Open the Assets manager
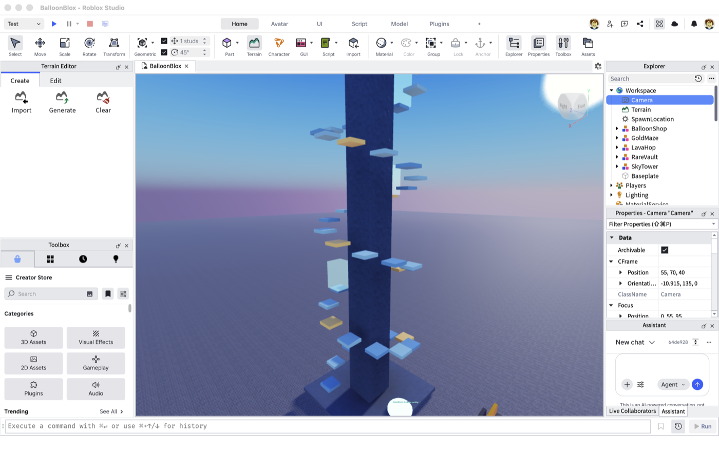Viewport: 719px width, 451px height. coord(588,46)
